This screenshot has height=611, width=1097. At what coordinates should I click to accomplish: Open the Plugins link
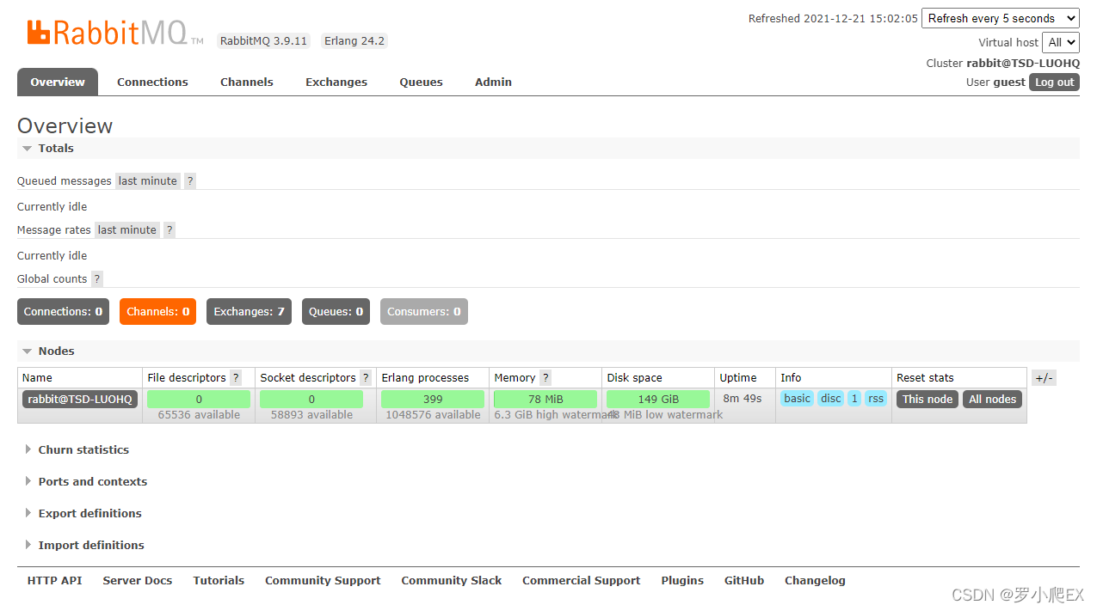click(682, 581)
